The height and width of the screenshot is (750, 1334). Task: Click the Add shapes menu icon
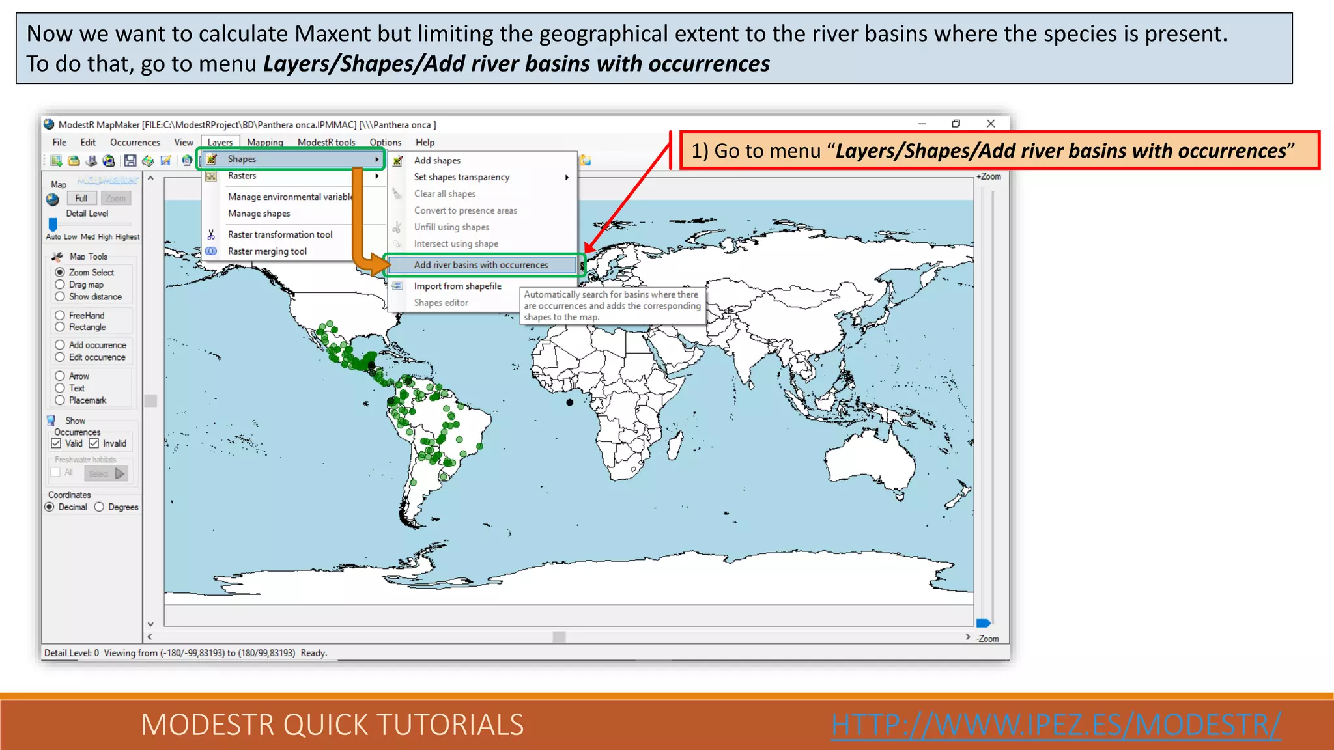point(397,160)
